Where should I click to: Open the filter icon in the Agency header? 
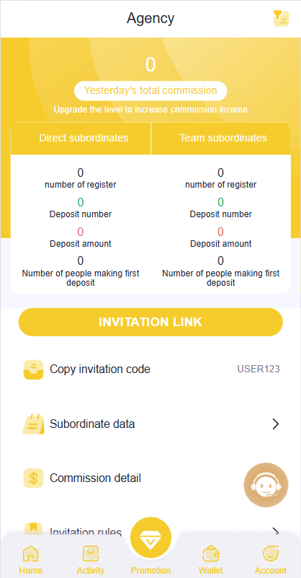click(281, 19)
